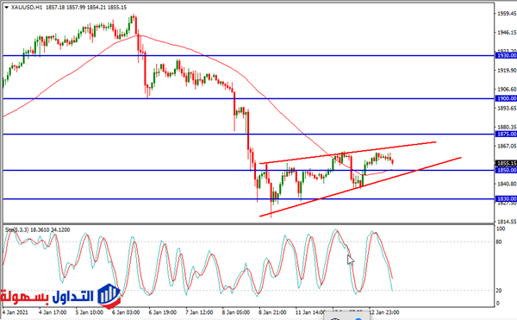Click the 6 Jan 19:00 time label
The image size is (517, 320).
point(163,312)
